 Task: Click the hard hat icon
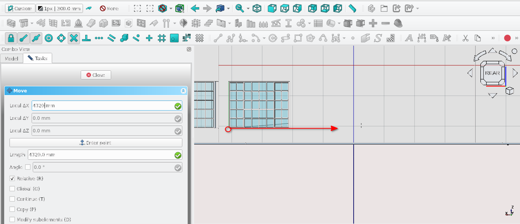point(398,23)
